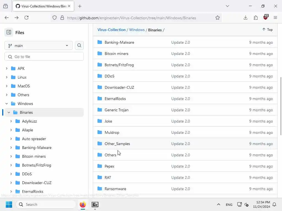The image size is (282, 211).
Task: Open the Muldrop folder
Action: click(112, 132)
